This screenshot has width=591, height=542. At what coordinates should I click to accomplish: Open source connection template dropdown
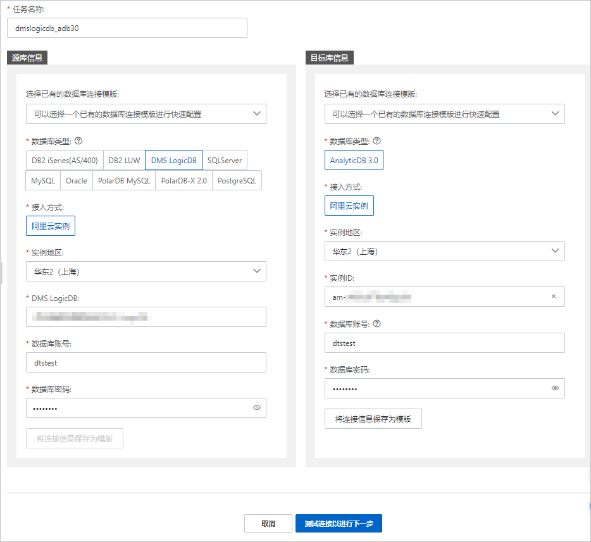[x=146, y=114]
